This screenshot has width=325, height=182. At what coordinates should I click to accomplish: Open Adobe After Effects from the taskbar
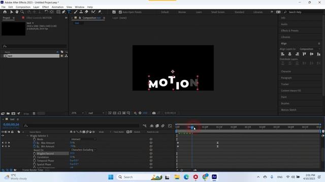click(x=214, y=177)
